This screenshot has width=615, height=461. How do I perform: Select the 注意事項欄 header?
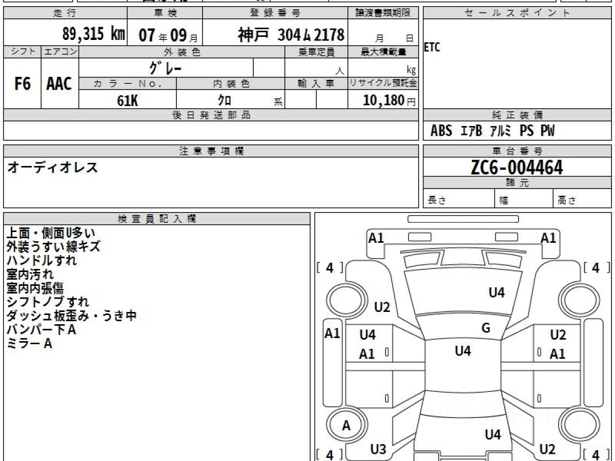[211, 151]
